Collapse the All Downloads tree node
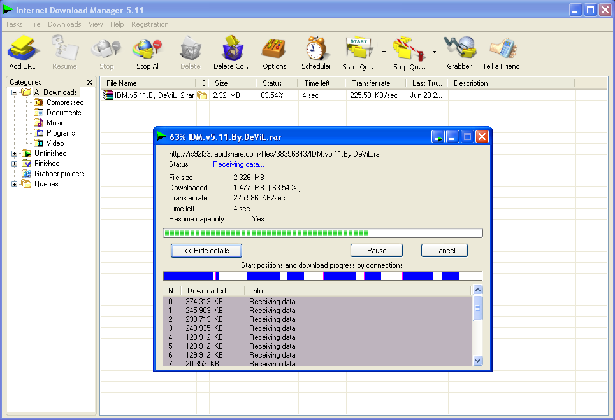Viewport: 615px width, 420px height. tap(14, 92)
